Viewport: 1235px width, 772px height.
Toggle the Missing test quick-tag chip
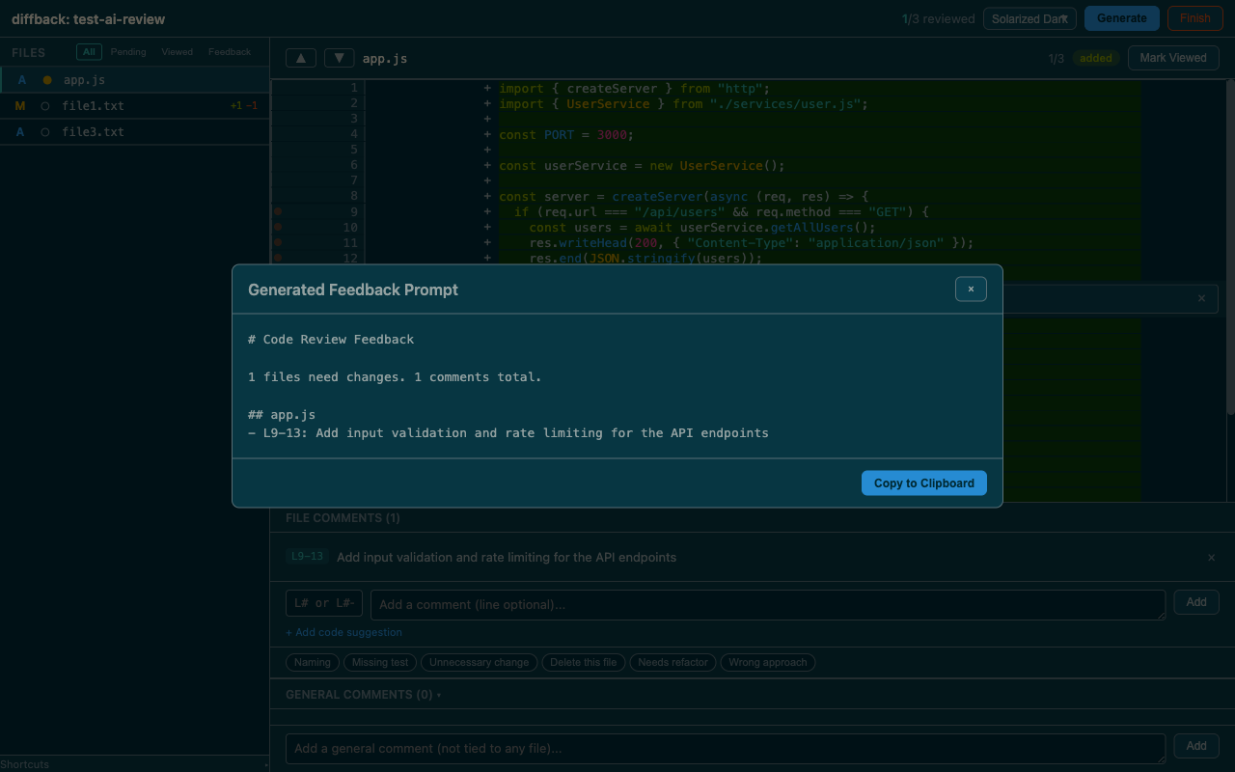pos(379,662)
